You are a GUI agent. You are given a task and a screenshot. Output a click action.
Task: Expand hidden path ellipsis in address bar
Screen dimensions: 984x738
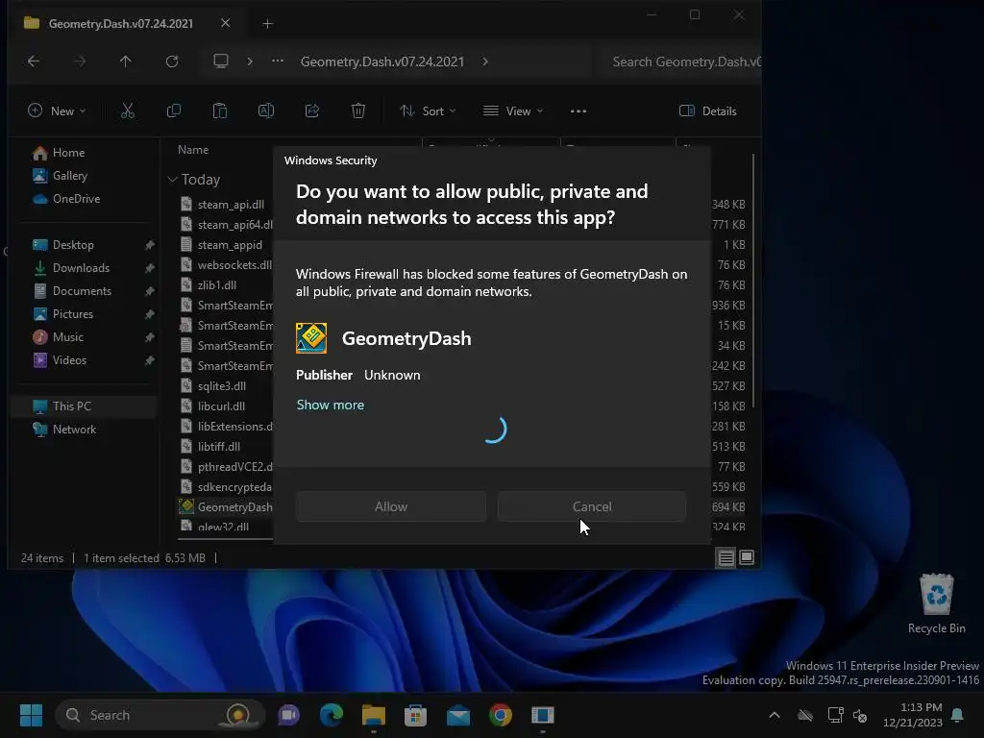(x=278, y=61)
